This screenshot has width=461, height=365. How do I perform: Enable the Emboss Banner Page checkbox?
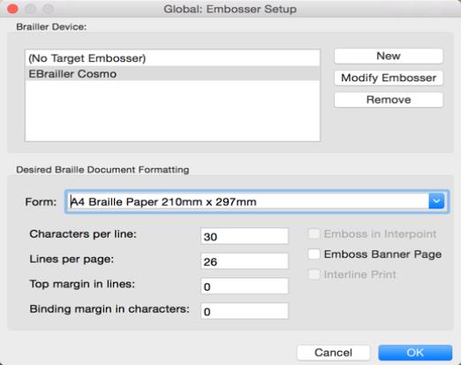314,254
